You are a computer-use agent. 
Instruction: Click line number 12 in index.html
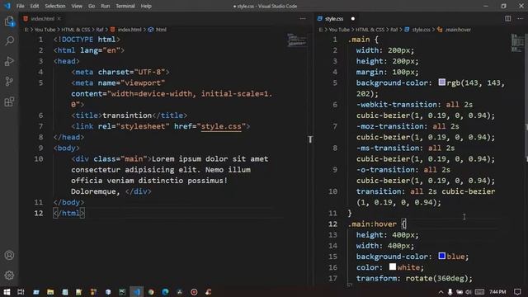(x=39, y=213)
